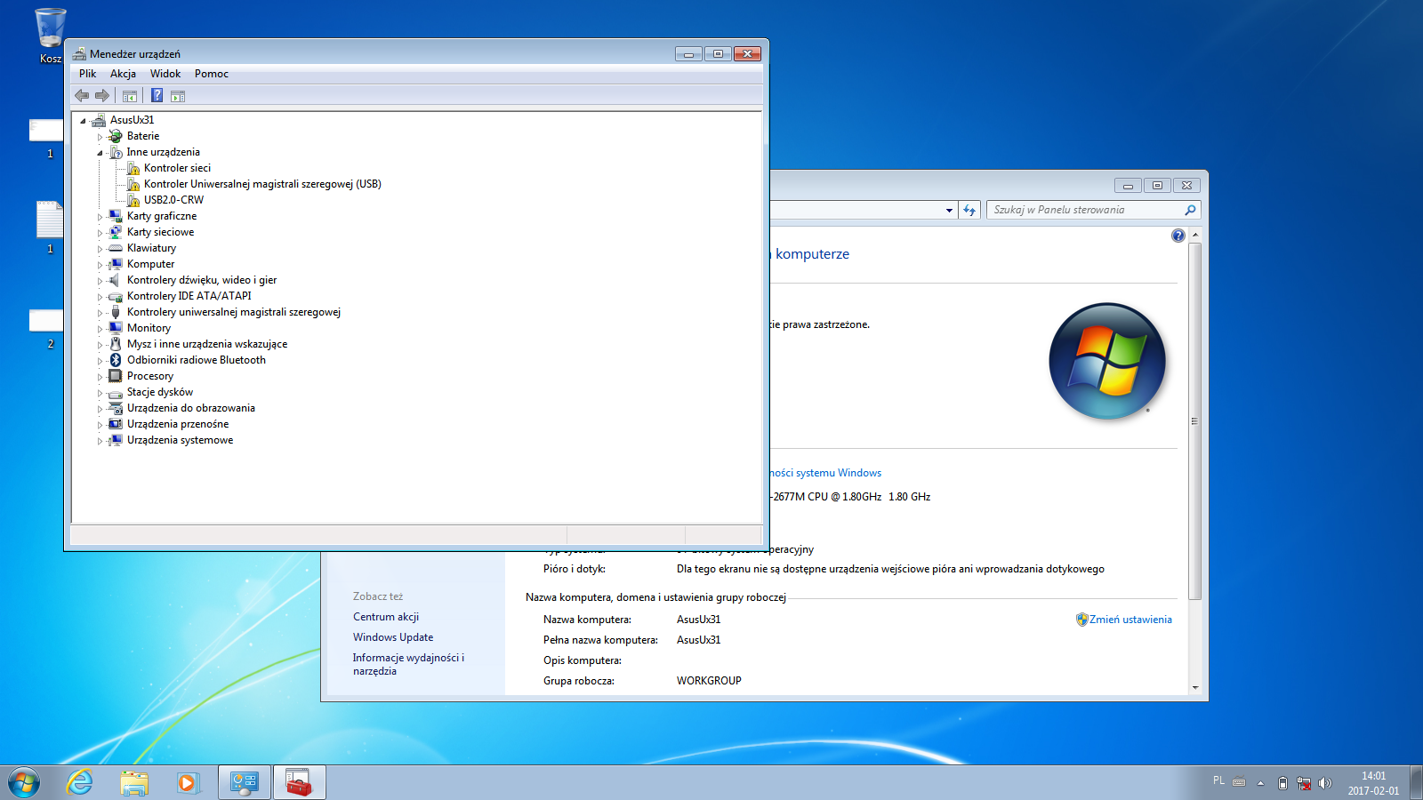Viewport: 1423px width, 800px height.
Task: Select Kontrolery uniwersalnej magistrali szeregowej item
Action: click(234, 312)
